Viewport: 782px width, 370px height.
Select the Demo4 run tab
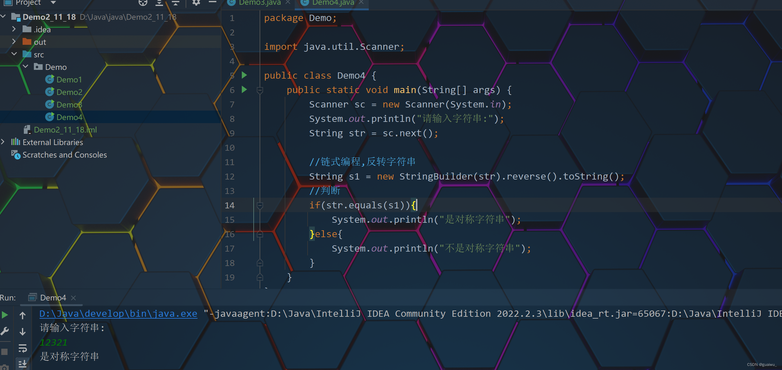(x=53, y=297)
